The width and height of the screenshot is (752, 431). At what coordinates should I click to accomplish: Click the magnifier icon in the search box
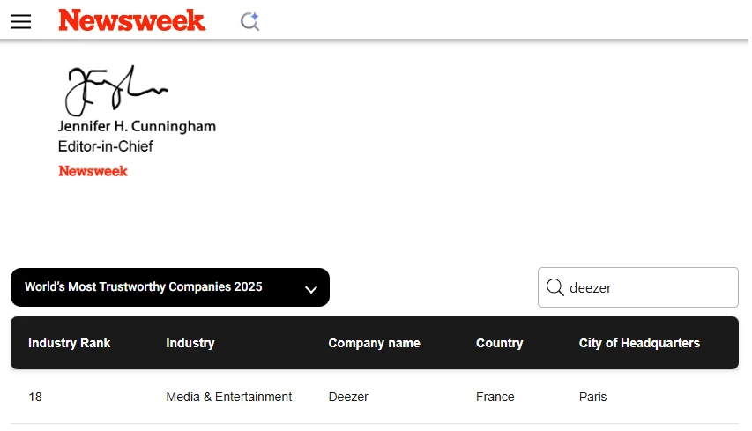pos(555,287)
